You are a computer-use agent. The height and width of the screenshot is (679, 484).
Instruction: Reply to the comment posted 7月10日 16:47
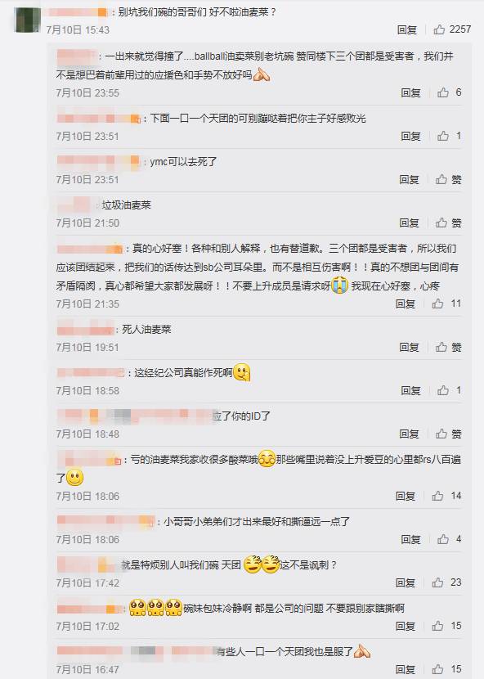[x=406, y=669]
